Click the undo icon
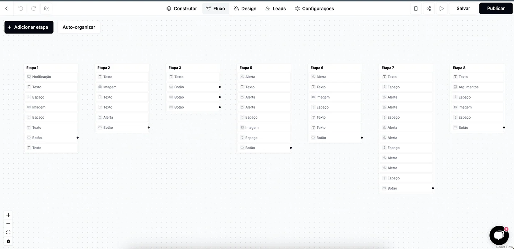514x249 pixels. coord(21,9)
